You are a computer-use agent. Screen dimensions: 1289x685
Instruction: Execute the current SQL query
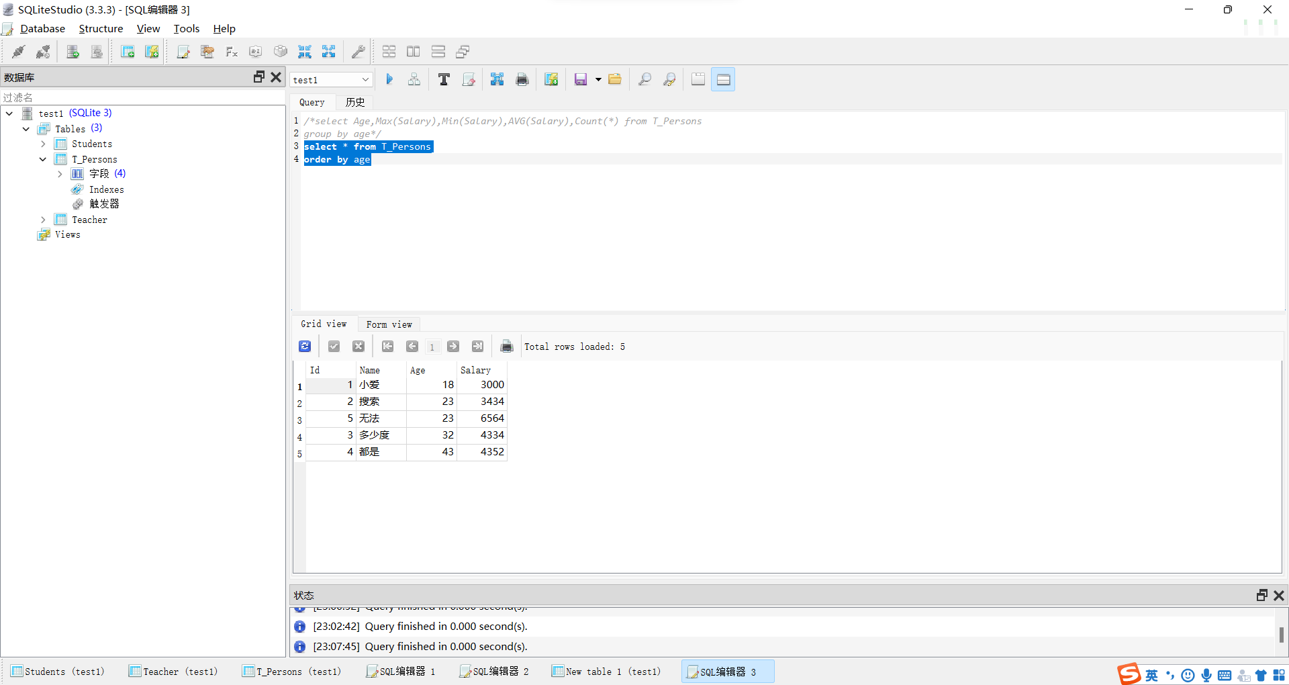(x=389, y=79)
